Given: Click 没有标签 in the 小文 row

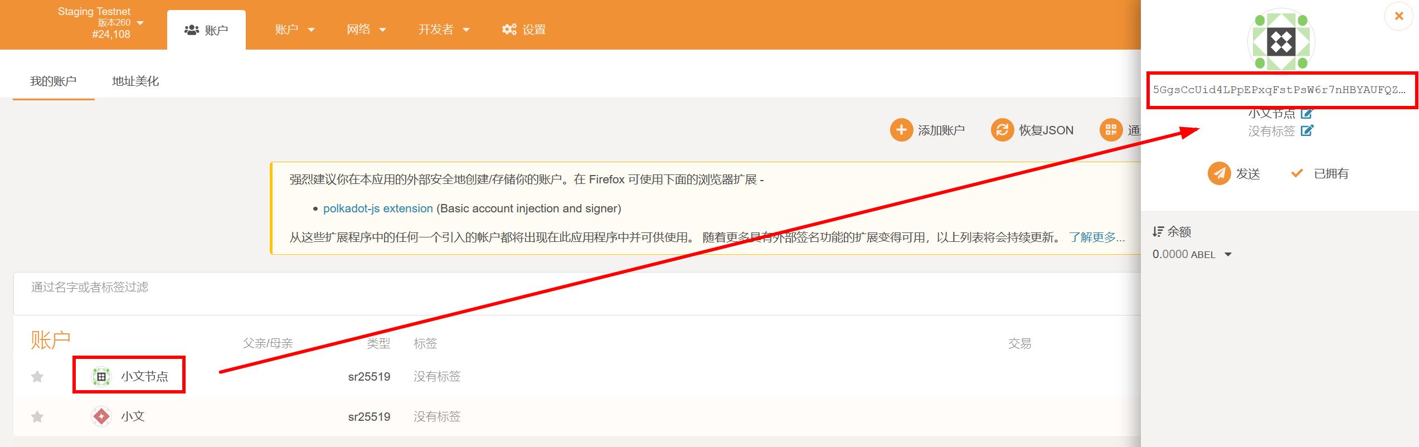Looking at the screenshot, I should (437, 417).
